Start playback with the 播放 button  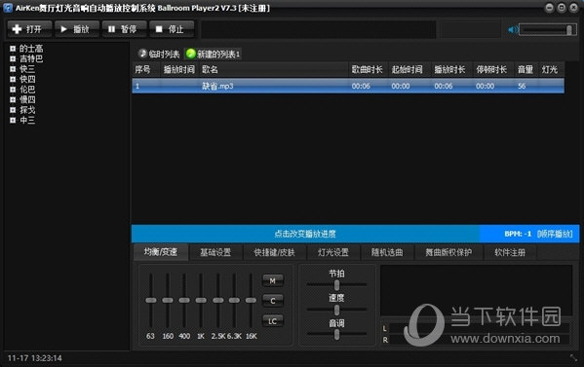coord(77,29)
